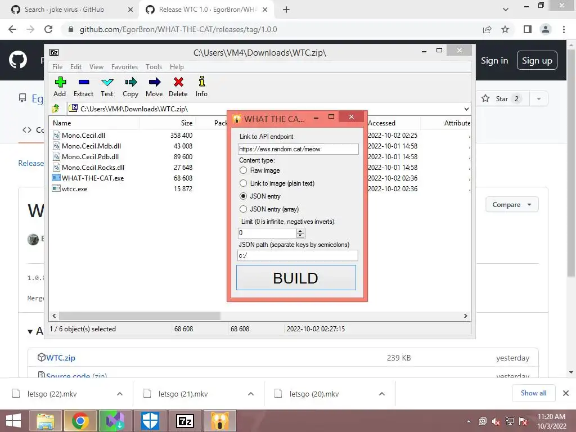Screen dimensions: 576x432
Task: Click the 7-Zip scroll left arrow
Action: click(x=55, y=316)
